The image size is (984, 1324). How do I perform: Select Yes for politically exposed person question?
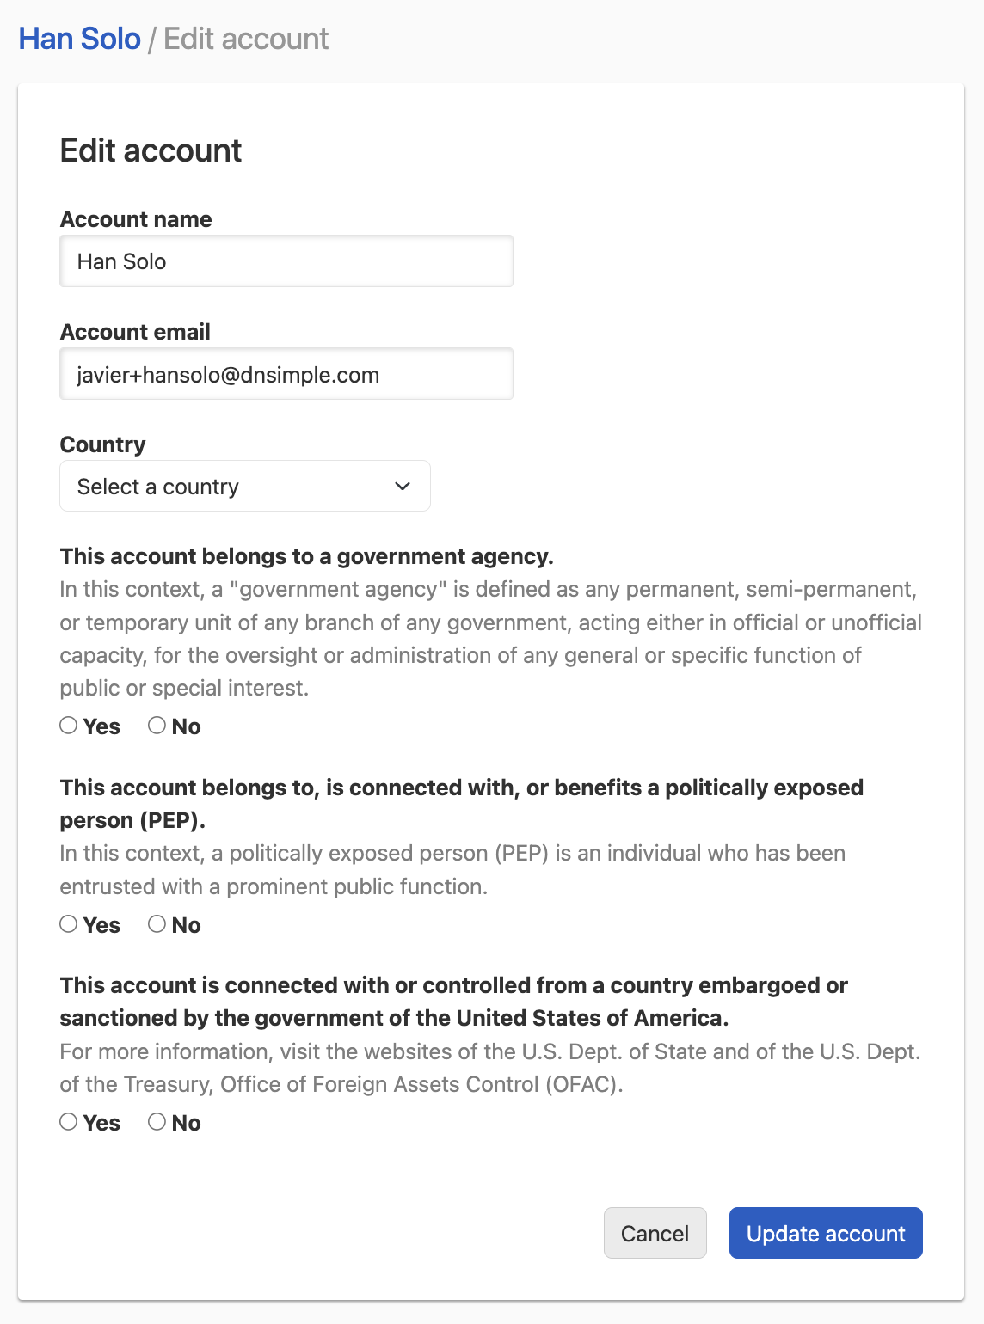pos(69,923)
